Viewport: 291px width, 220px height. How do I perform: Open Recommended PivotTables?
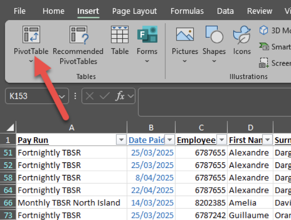tap(78, 35)
